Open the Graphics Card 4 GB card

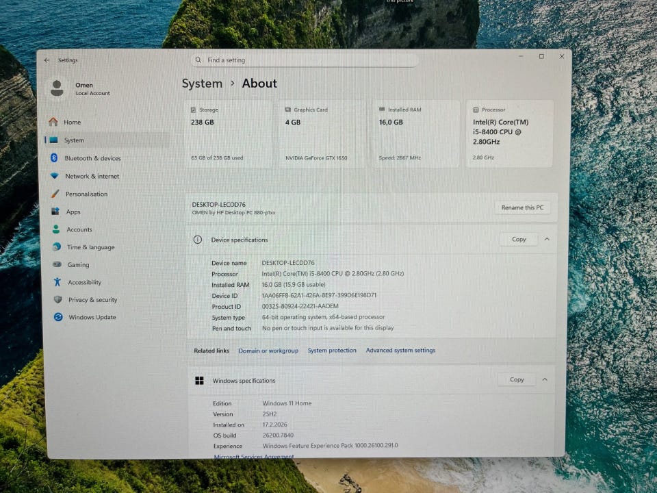click(322, 134)
